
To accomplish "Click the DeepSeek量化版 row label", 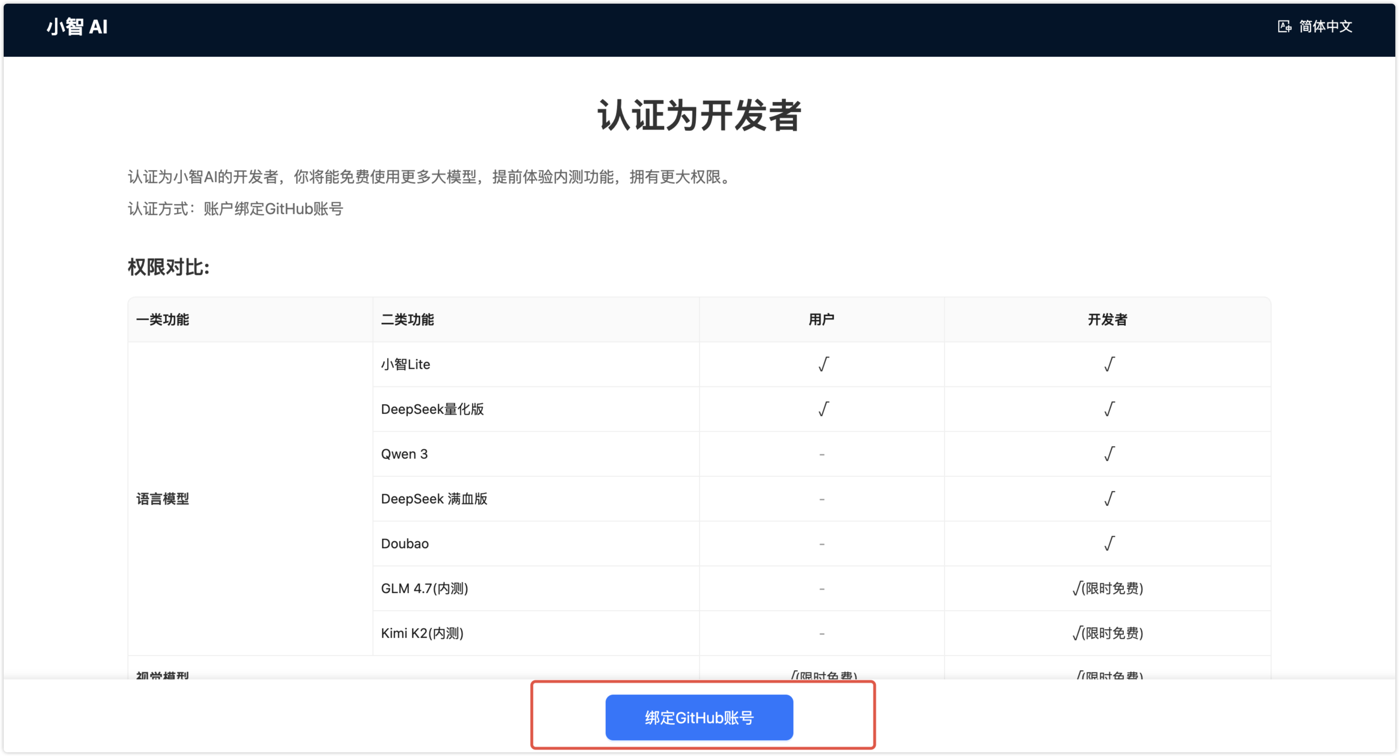I will [x=432, y=409].
